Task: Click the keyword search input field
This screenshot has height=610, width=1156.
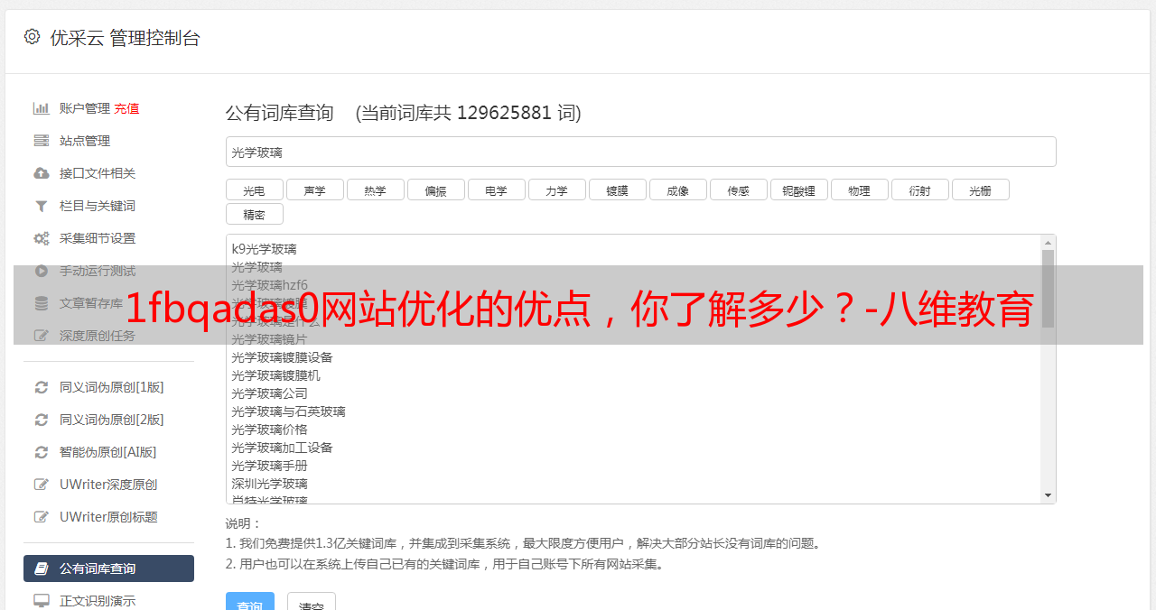Action: 640,152
